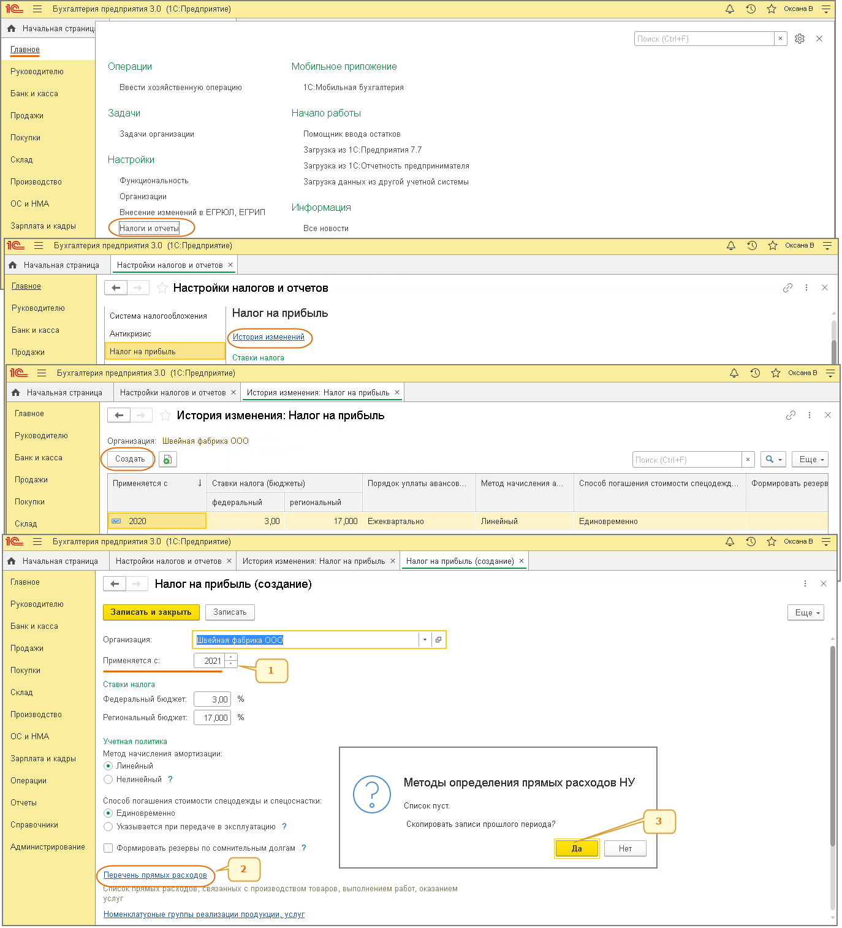842x928 pixels.
Task: Open the three-dot menu in Налог на прибыль (создание)
Action: (805, 584)
